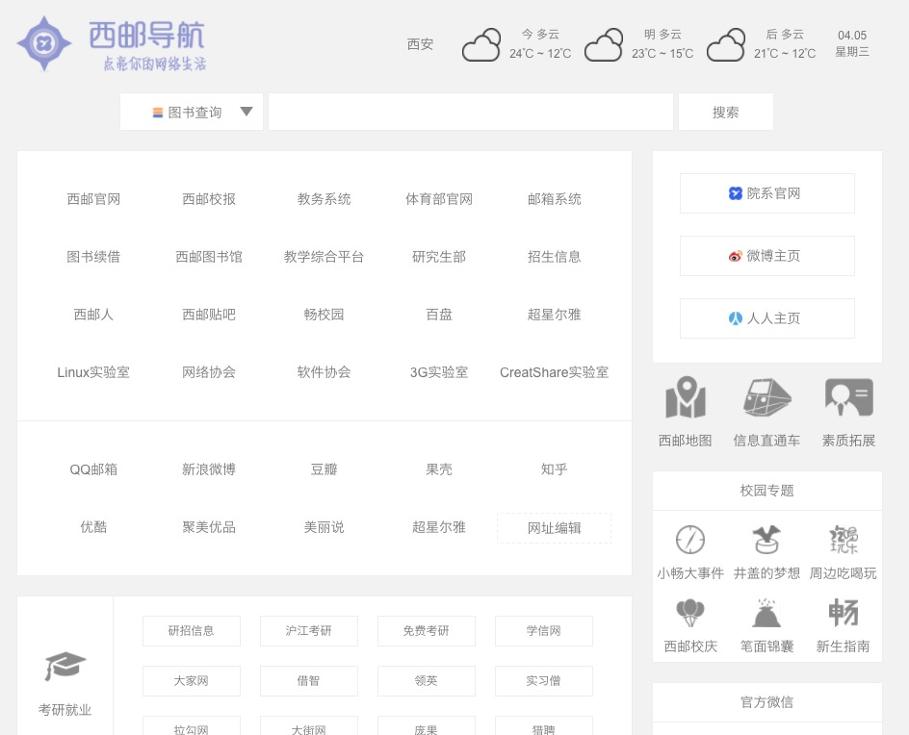Click the 大家网 button
Image resolution: width=909 pixels, height=735 pixels.
click(x=192, y=681)
